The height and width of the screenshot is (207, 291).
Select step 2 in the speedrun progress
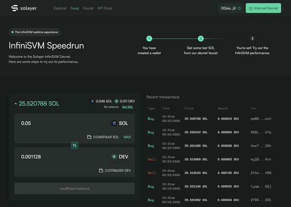[201, 39]
